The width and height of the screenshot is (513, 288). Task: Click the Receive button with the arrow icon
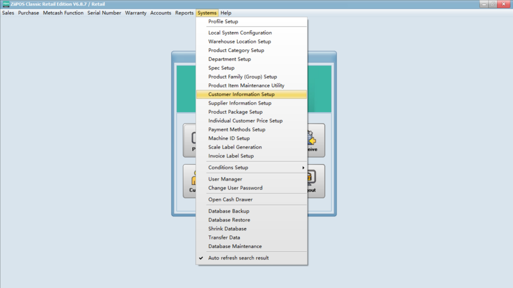[316, 140]
